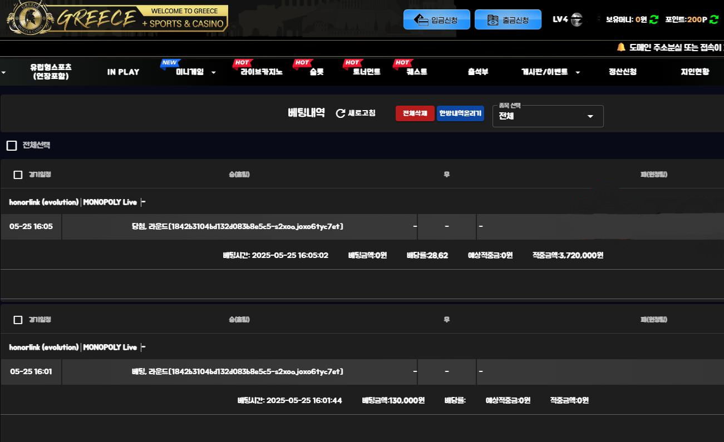724x442 pixels.
Task: Click the blue 한방내역올리기 button
Action: coord(460,113)
